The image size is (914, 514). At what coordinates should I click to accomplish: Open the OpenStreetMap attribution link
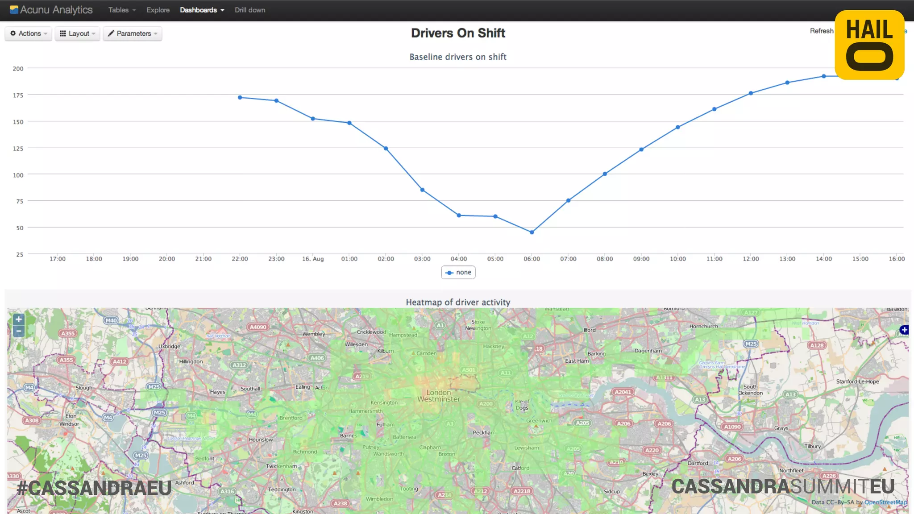click(885, 502)
